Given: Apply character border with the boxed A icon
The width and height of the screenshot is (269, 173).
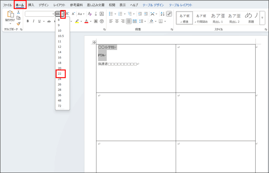Looking at the screenshot, I should coord(102,14).
